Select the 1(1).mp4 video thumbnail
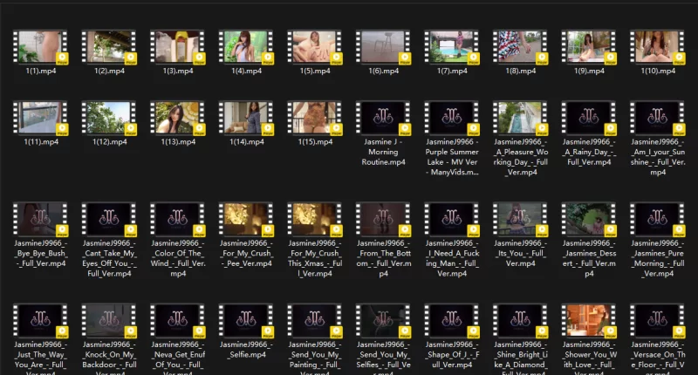The height and width of the screenshot is (375, 698). point(40,47)
